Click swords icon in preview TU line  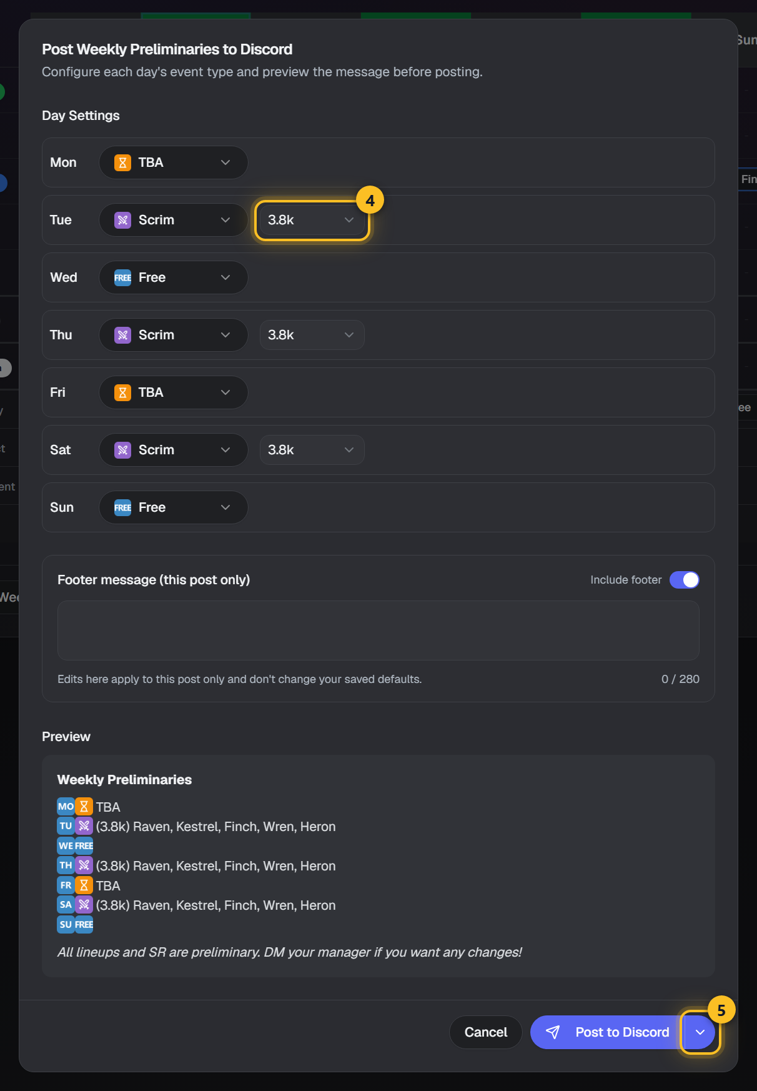coord(84,826)
